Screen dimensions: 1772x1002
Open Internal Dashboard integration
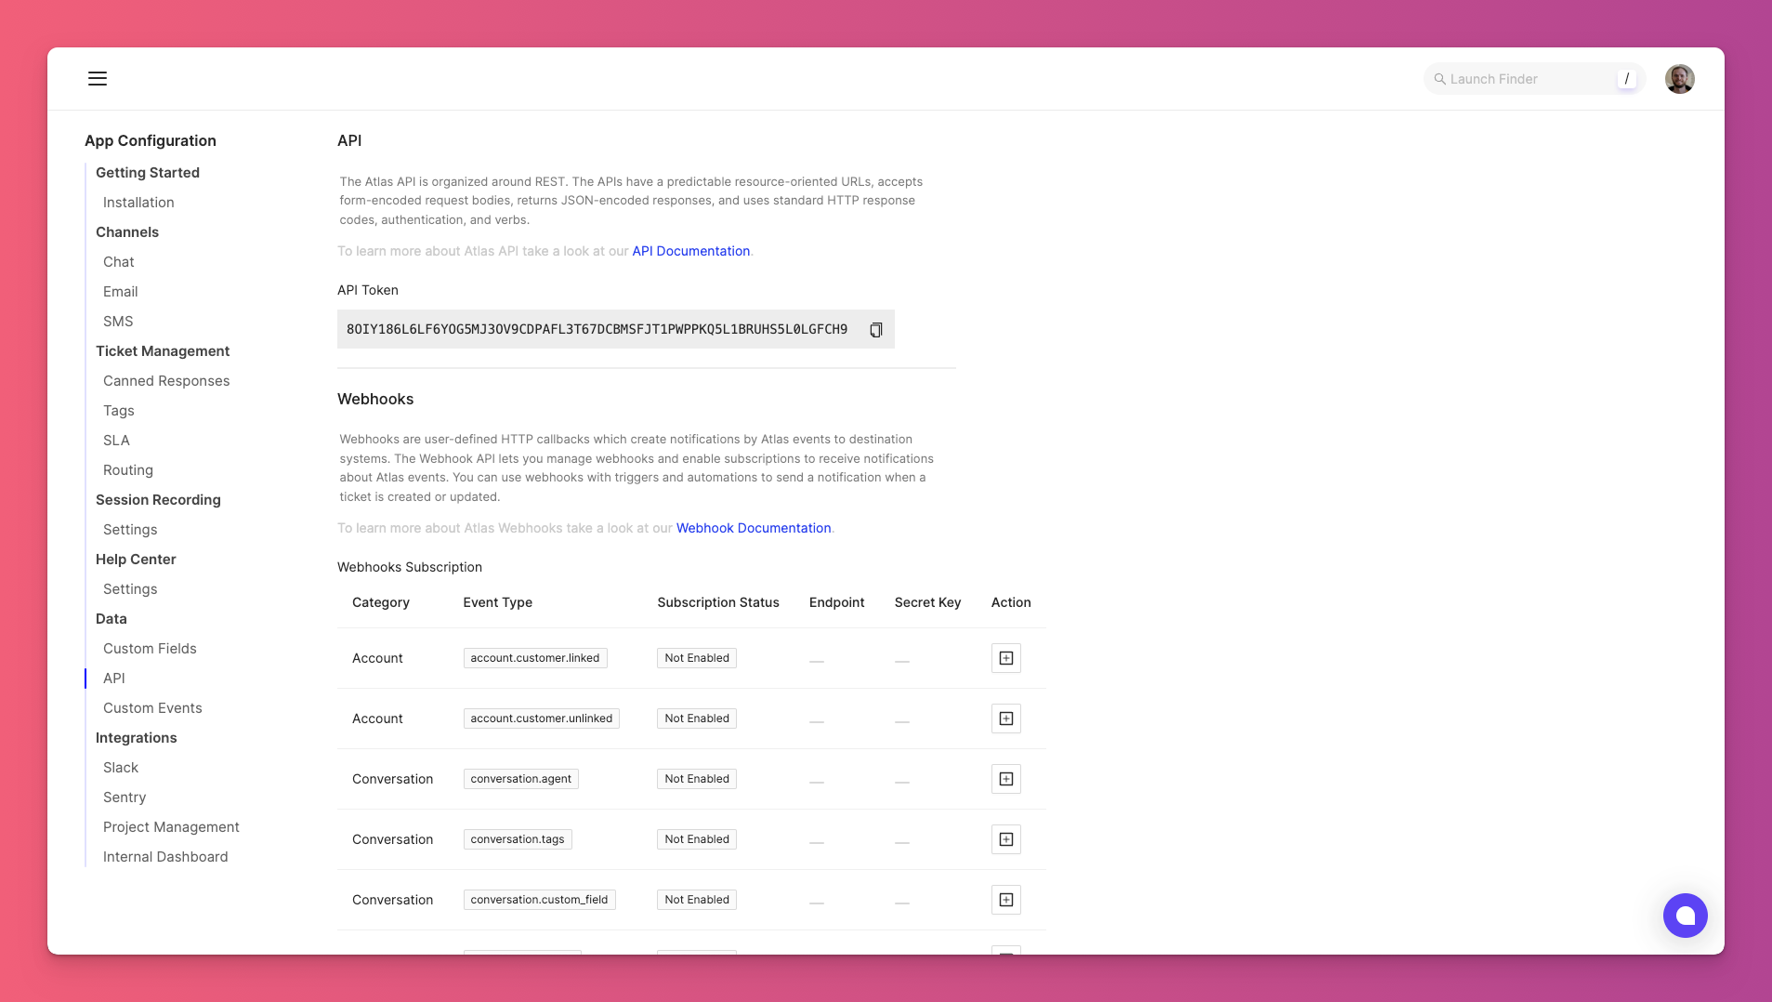165,857
